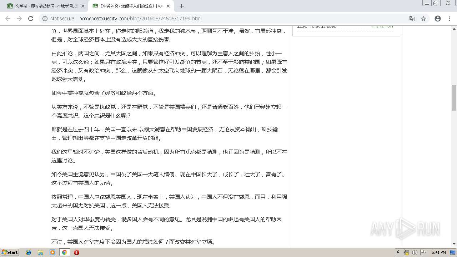Switch to the 文学城 news tab

point(45,6)
